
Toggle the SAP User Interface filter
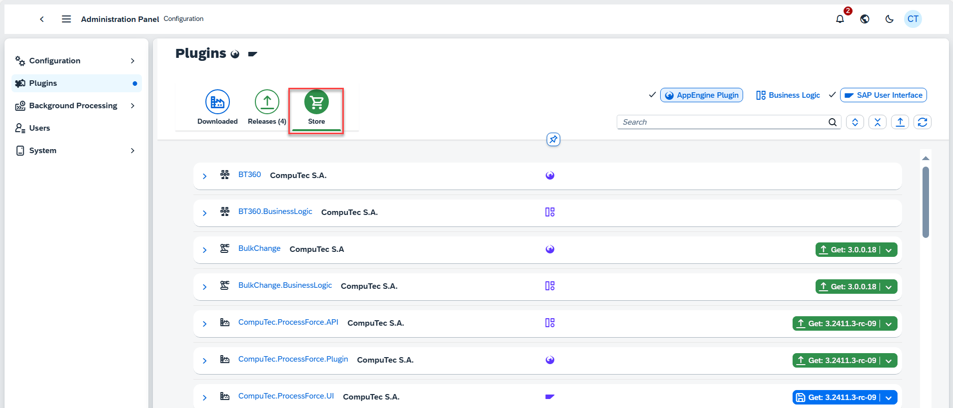[883, 95]
